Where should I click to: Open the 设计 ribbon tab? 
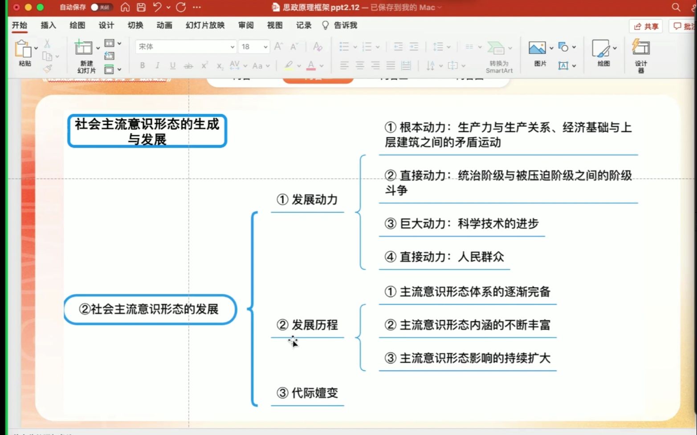click(106, 25)
